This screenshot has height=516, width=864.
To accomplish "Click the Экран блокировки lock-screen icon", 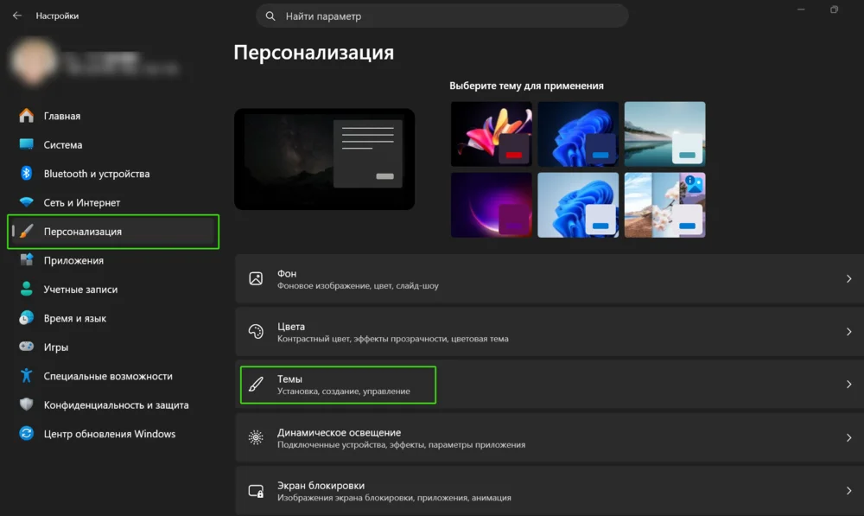I will [256, 491].
